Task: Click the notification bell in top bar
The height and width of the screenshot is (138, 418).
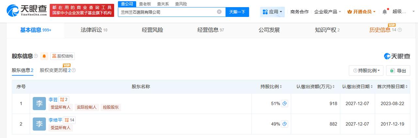Action: tap(385, 12)
